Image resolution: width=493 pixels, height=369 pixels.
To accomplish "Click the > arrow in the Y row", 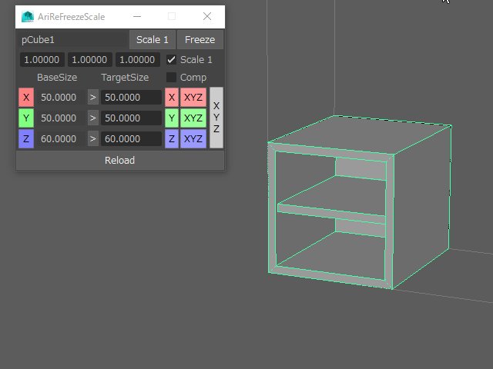I will (93, 118).
